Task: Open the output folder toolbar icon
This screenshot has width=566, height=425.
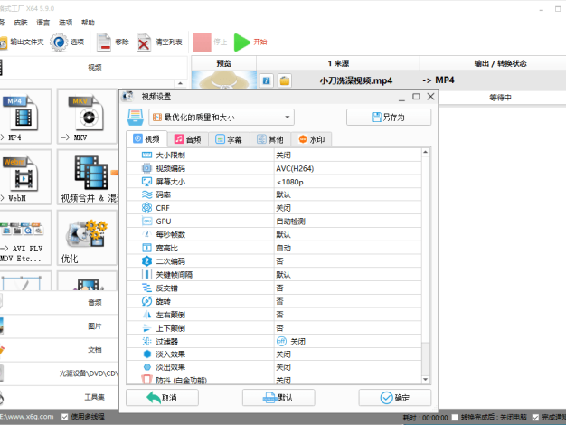Action: 3,42
